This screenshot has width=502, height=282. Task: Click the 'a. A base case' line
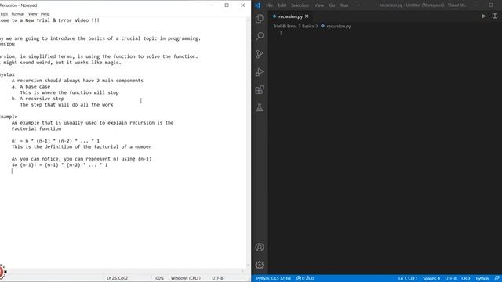(31, 87)
